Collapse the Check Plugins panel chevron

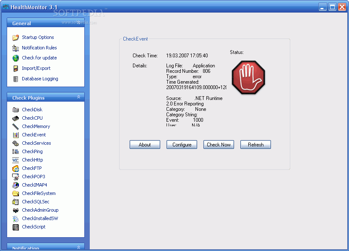(78, 97)
